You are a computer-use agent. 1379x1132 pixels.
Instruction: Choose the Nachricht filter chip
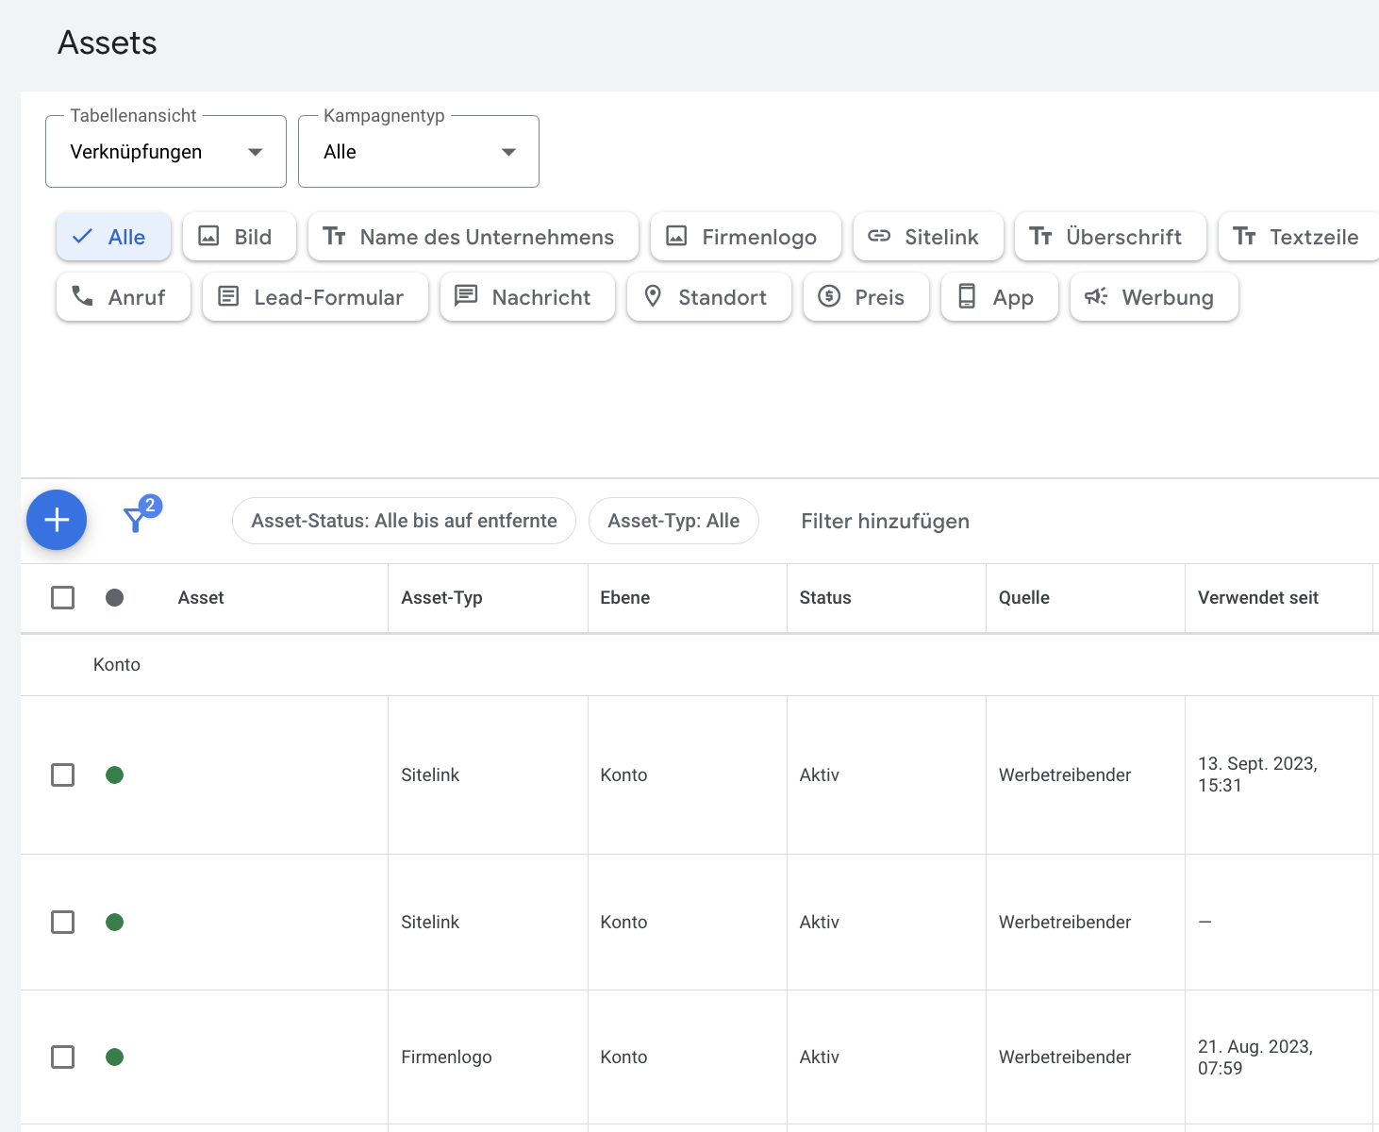pyautogui.click(x=527, y=297)
